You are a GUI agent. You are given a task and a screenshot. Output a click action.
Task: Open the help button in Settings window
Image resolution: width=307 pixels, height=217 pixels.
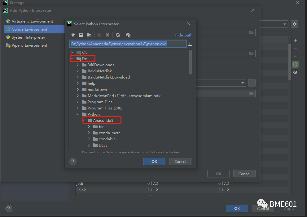tap(9, 208)
